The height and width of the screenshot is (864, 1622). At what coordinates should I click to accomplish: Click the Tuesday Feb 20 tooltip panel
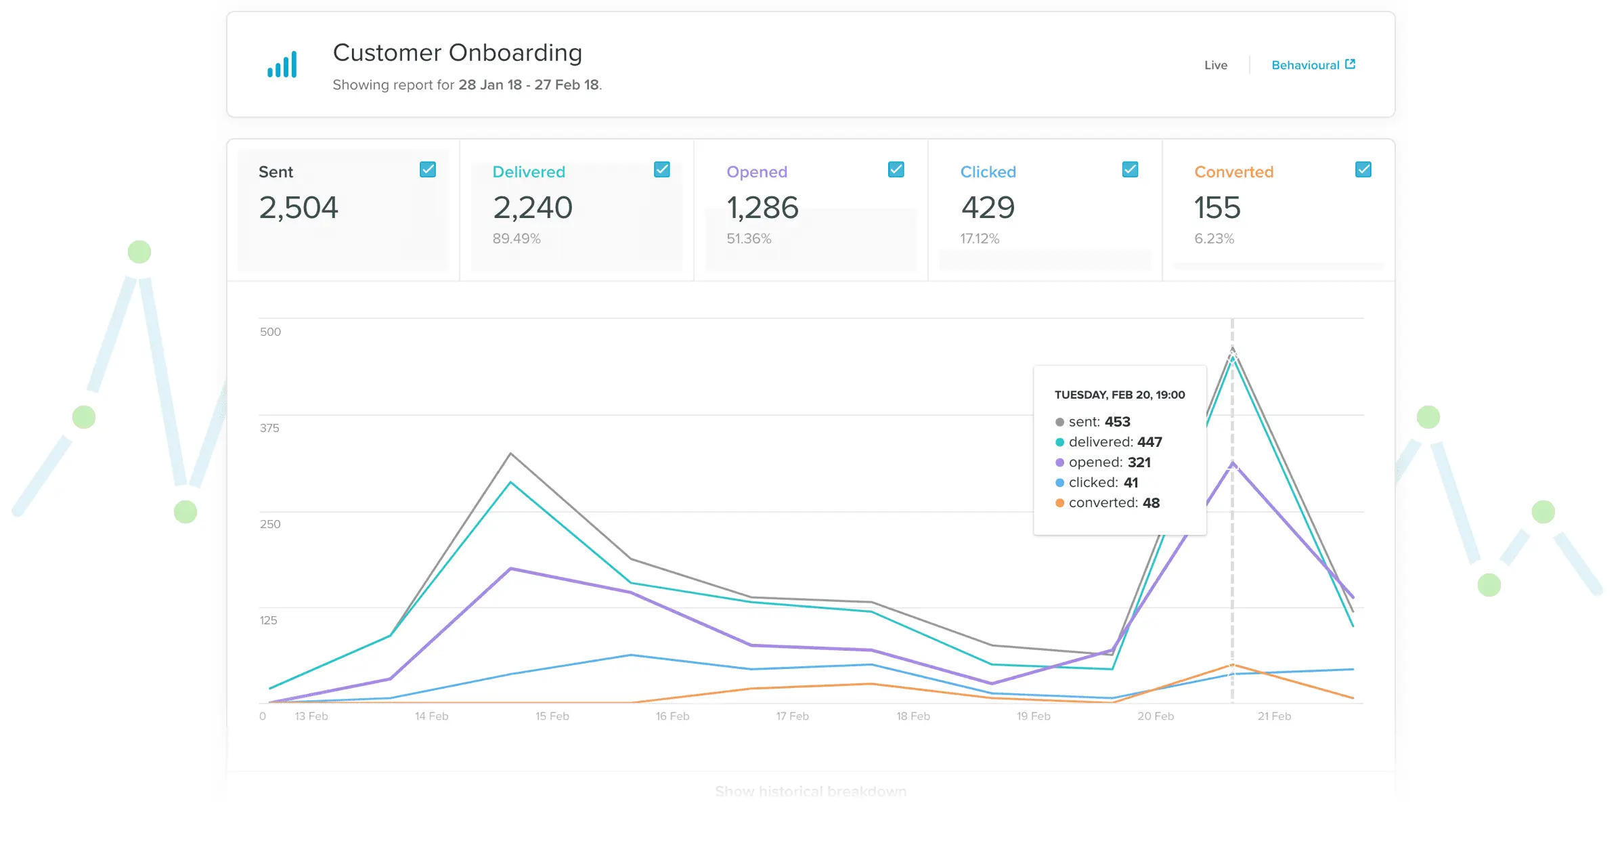1120,450
